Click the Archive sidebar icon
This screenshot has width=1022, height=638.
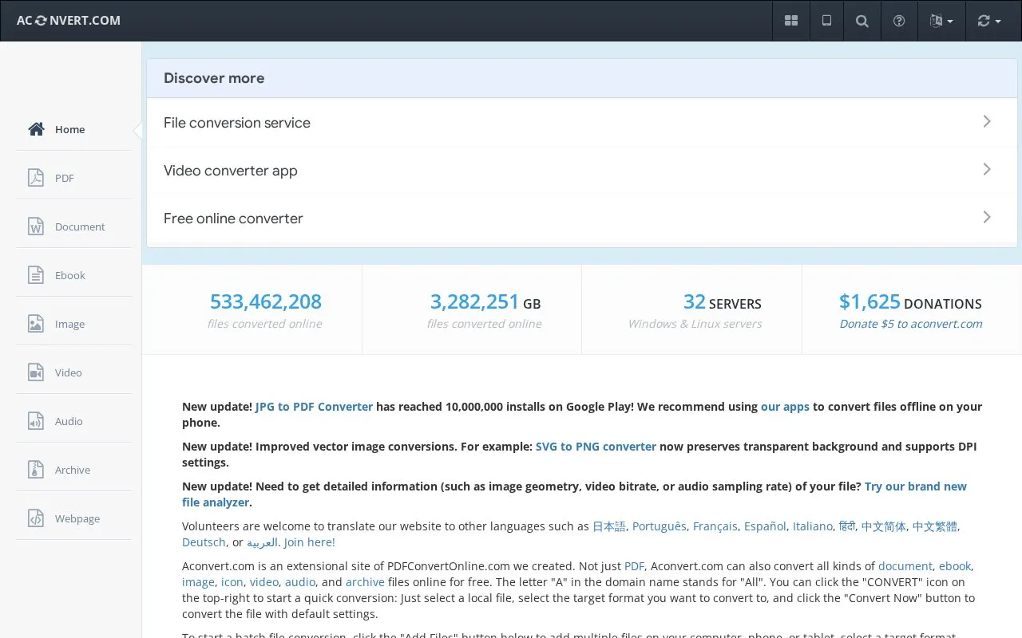click(x=36, y=470)
